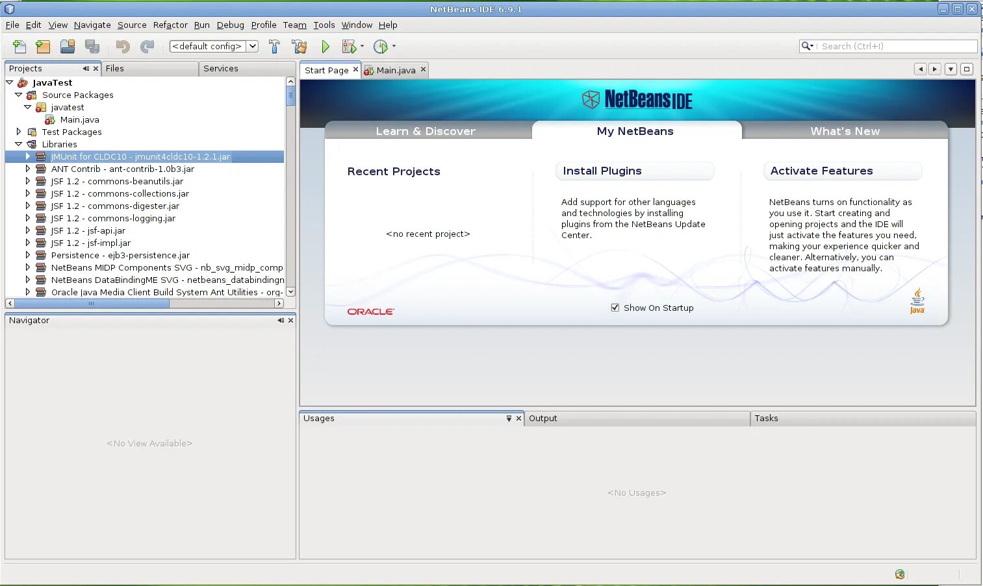Click Clean and Build Main Project icon

pyautogui.click(x=300, y=46)
